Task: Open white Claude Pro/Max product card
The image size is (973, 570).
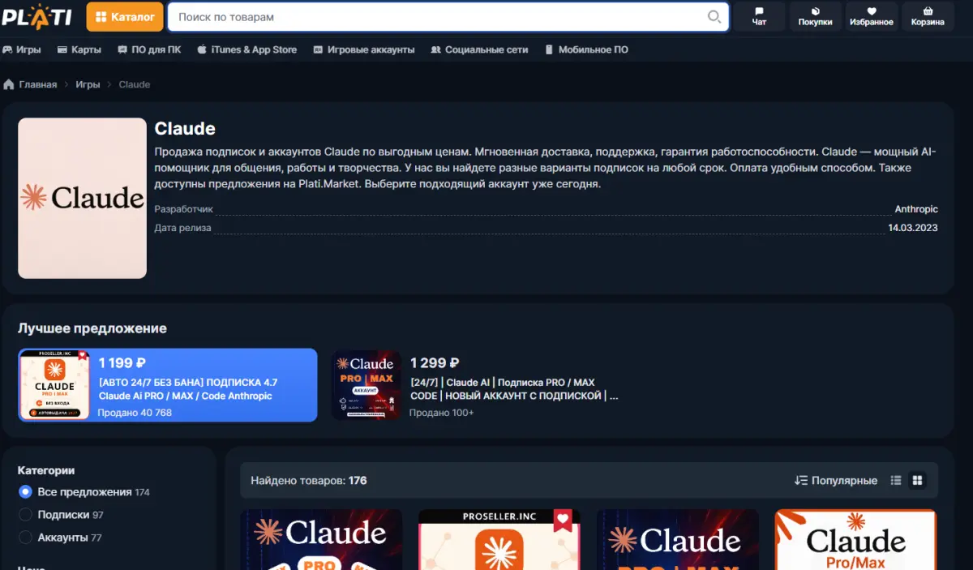Action: tap(855, 539)
